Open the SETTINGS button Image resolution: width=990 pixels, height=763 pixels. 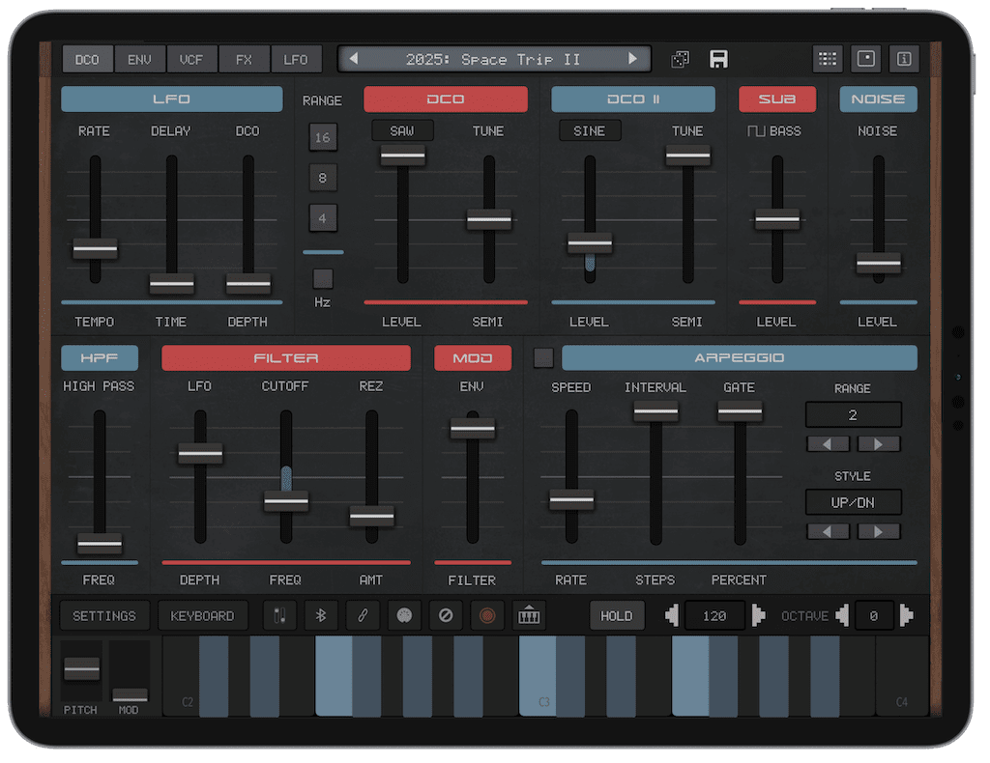[104, 615]
